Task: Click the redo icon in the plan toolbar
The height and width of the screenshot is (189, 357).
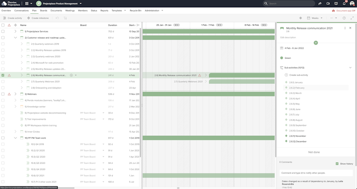Action: (x=65, y=18)
